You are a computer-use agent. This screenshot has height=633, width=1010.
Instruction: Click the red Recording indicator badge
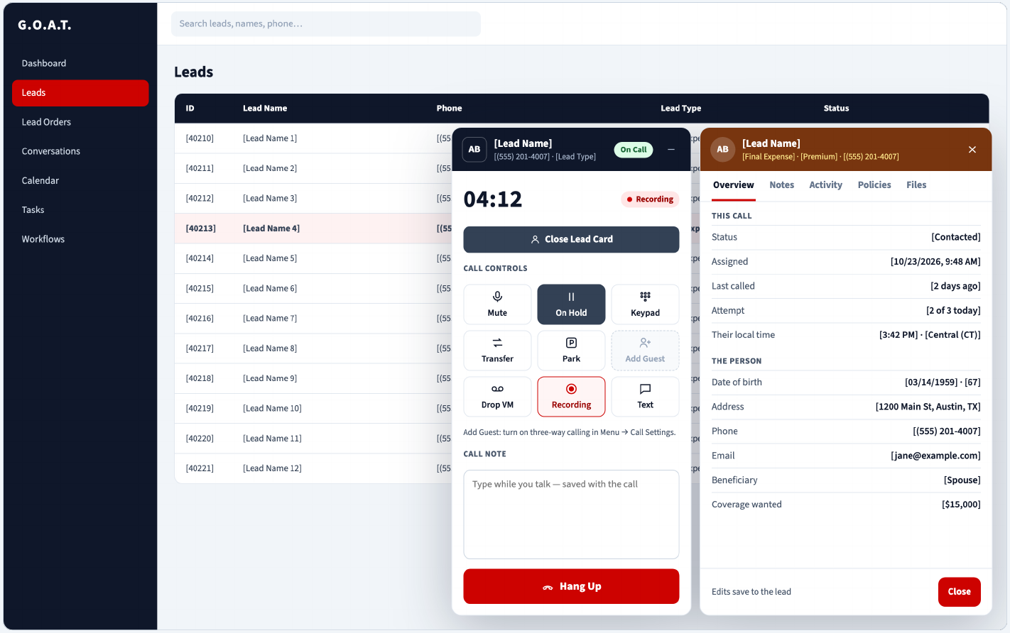[x=650, y=199]
